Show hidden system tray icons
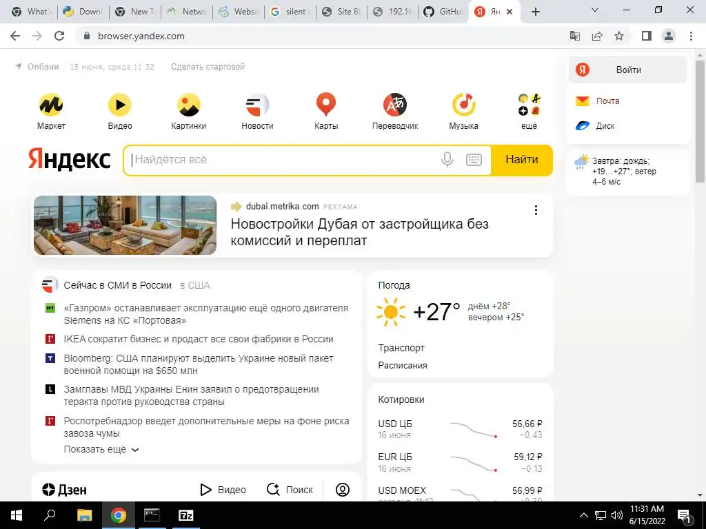Screen dimensions: 706x529 pos(583,515)
